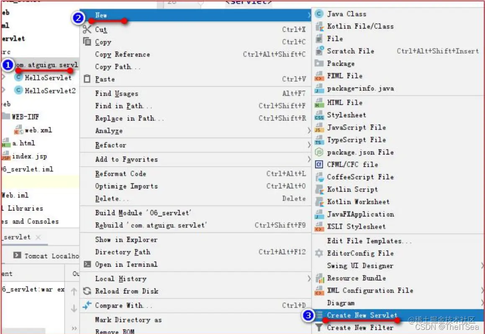This screenshot has width=485, height=334.
Task: Click the Open in Terminal icon
Action: coord(87,264)
